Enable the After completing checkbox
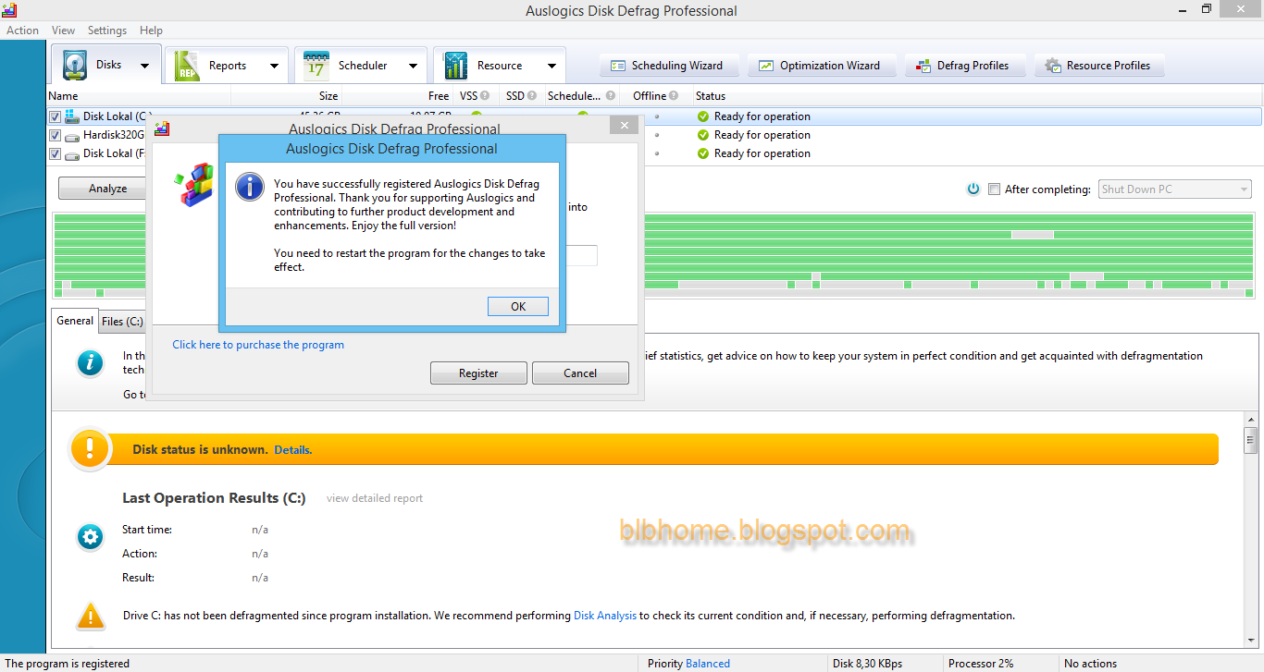This screenshot has width=1264, height=672. click(x=994, y=189)
